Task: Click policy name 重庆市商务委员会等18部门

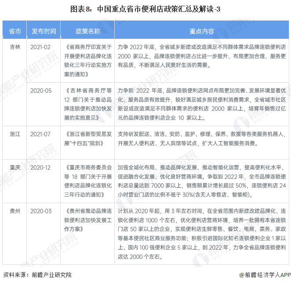Action: (x=88, y=181)
